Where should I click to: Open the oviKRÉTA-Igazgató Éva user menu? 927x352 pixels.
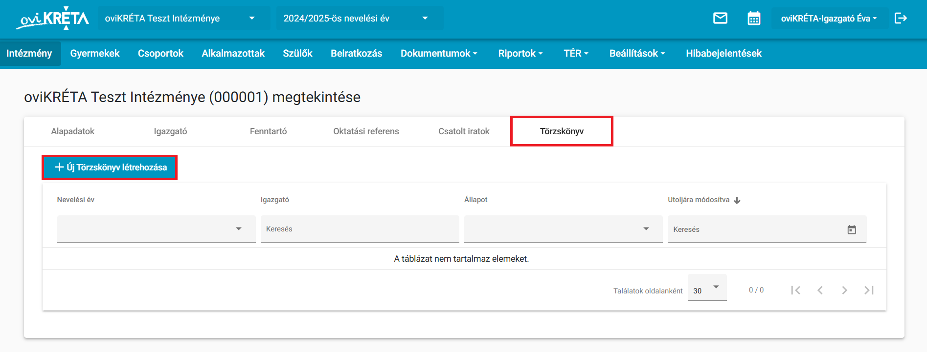(829, 19)
